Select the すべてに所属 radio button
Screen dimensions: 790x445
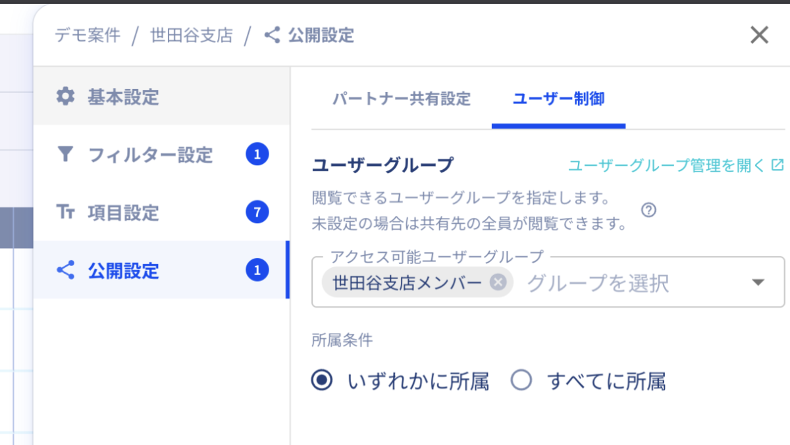pyautogui.click(x=521, y=380)
